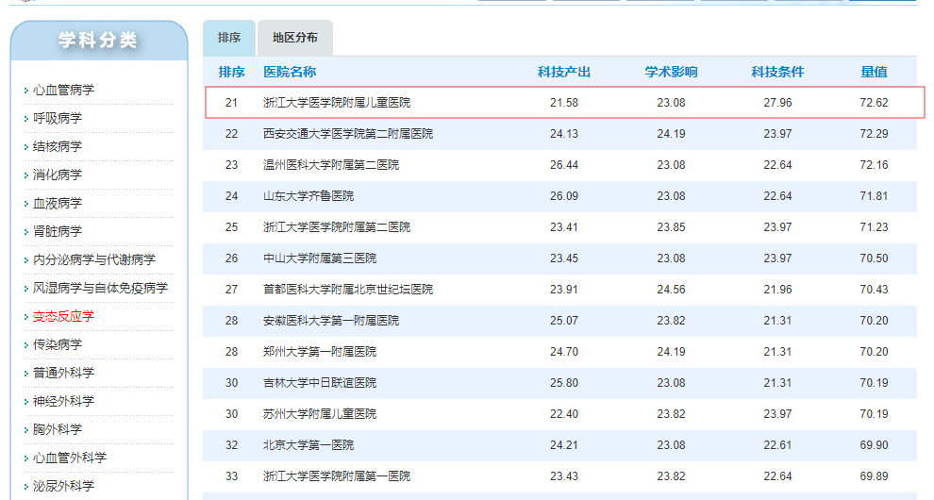Click 安徽医科大学第一附属医院 name
Image resolution: width=934 pixels, height=500 pixels.
coord(331,321)
